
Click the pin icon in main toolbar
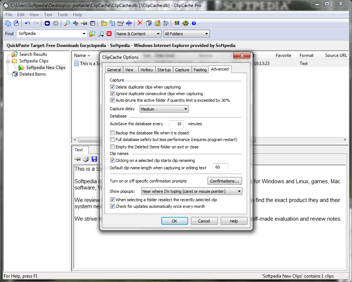coord(84,23)
